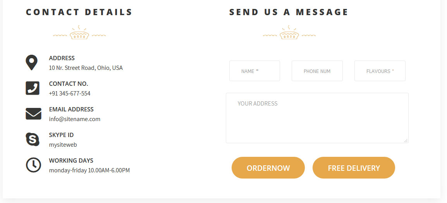Click the Contact Details heading
This screenshot has height=203, width=447.
(x=79, y=12)
